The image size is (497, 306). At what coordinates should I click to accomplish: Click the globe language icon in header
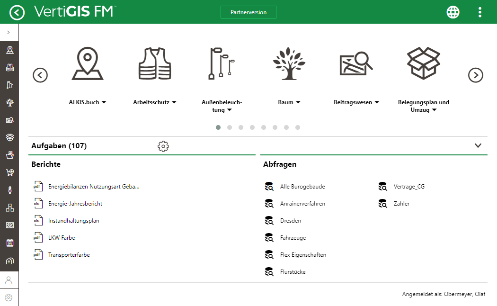click(453, 12)
